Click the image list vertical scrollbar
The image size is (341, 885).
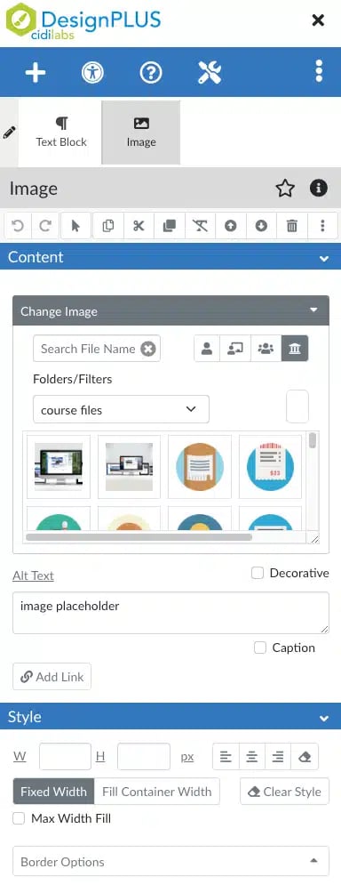click(313, 441)
